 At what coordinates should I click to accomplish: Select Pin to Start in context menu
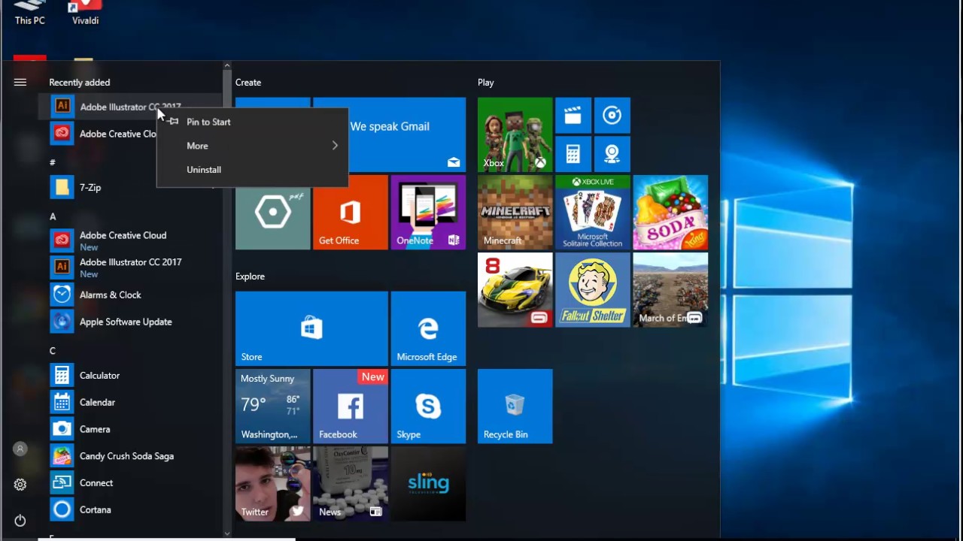(252, 122)
